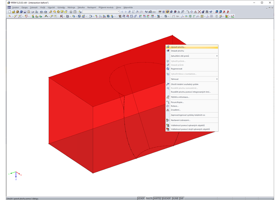Choose Otočit lokální souřadný systém

click(x=192, y=84)
